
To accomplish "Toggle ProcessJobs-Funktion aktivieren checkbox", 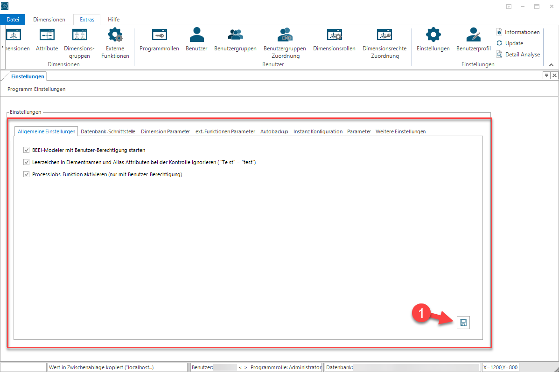I will point(27,174).
